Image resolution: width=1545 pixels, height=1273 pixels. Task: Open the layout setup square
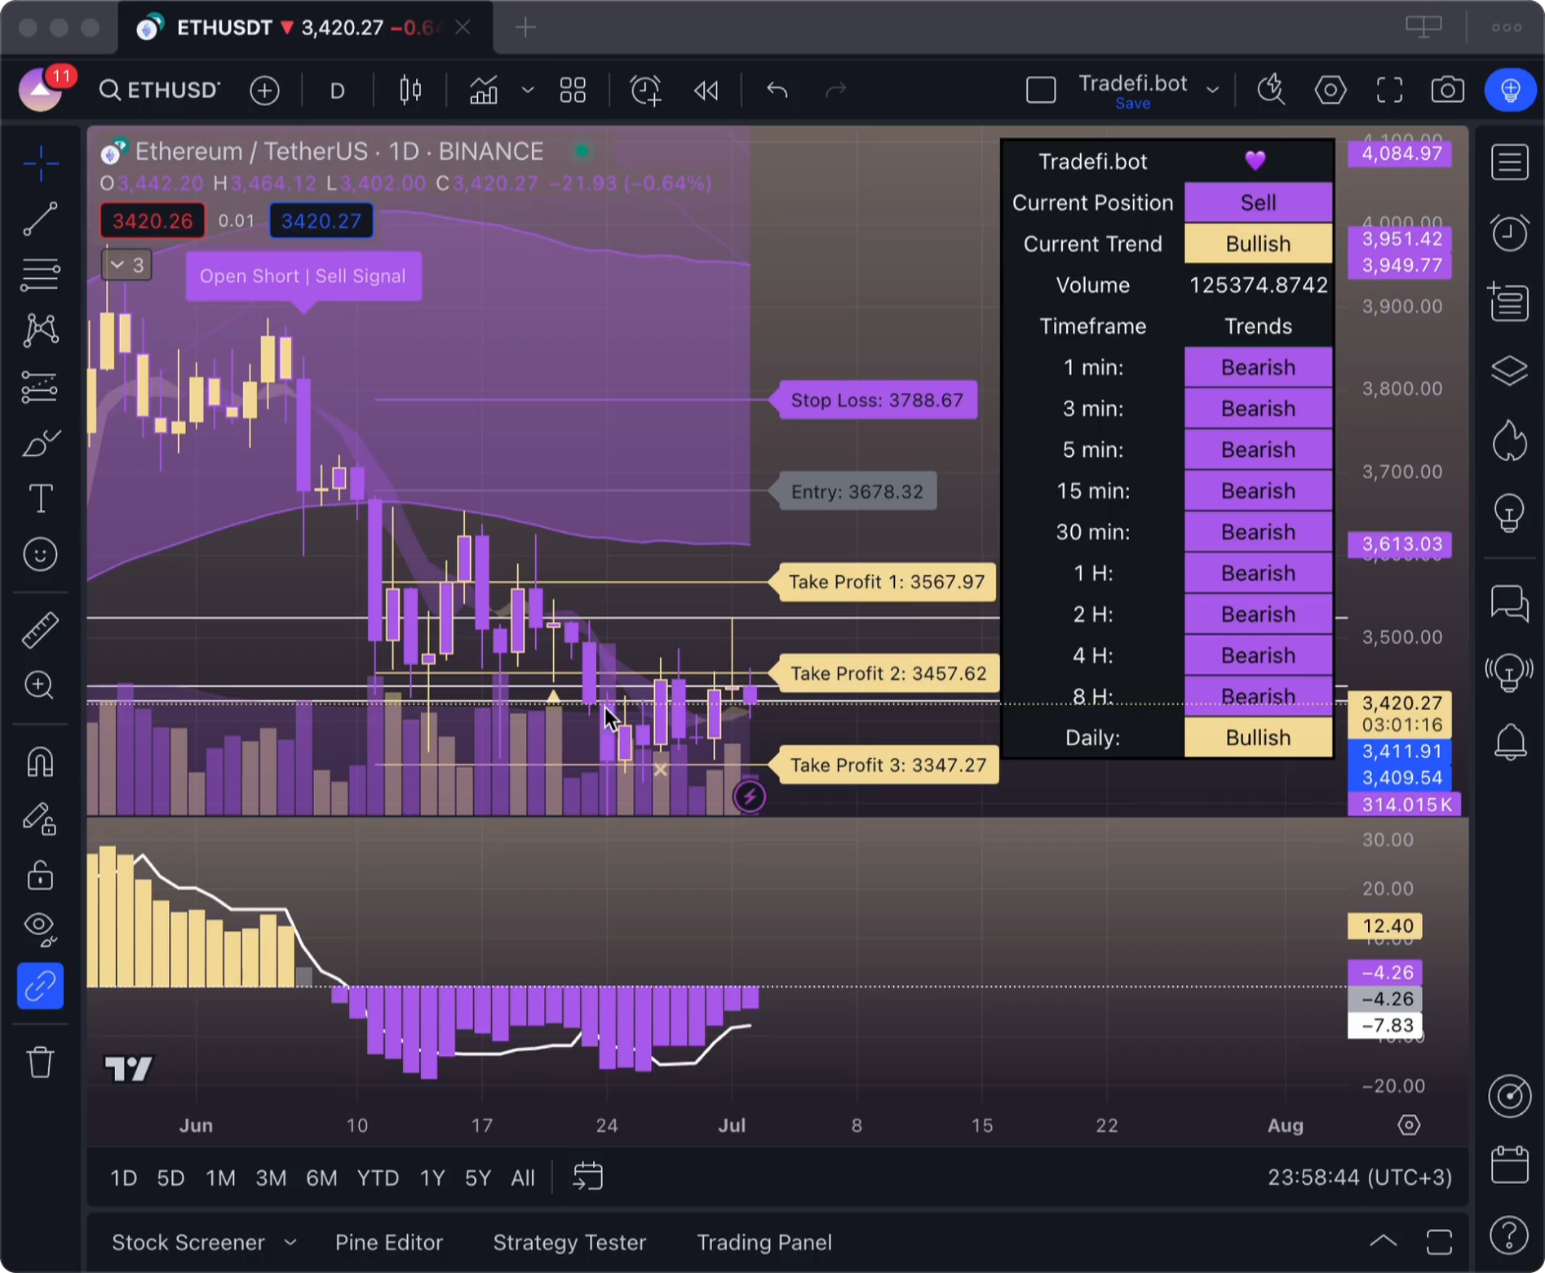(1041, 90)
